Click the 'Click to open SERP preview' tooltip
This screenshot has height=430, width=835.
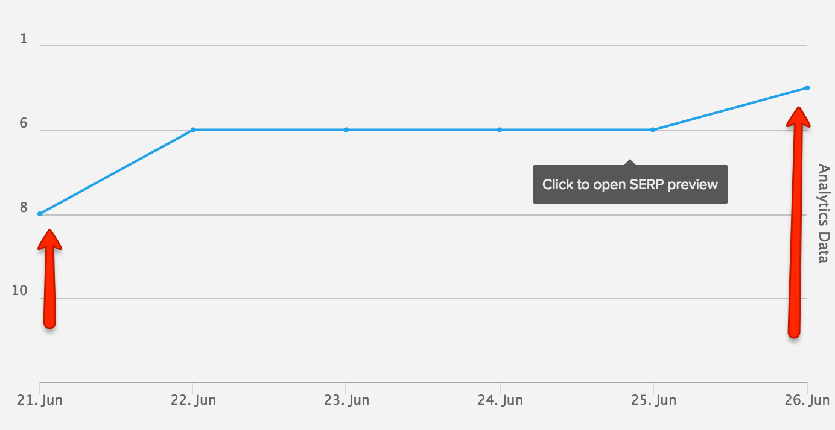(630, 184)
